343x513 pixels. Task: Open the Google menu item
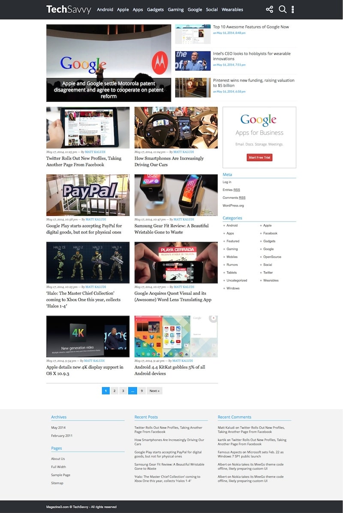click(x=195, y=9)
